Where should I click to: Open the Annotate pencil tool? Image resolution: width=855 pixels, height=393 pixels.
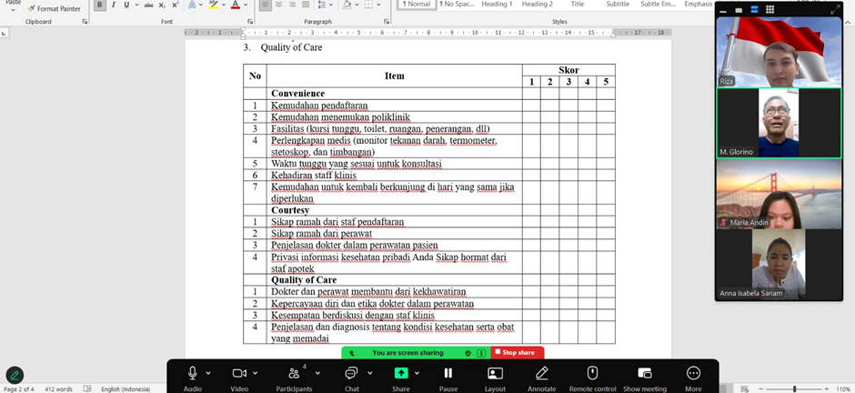[542, 373]
